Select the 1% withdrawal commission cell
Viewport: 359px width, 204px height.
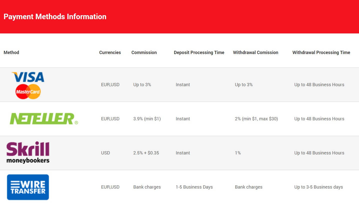coord(238,153)
